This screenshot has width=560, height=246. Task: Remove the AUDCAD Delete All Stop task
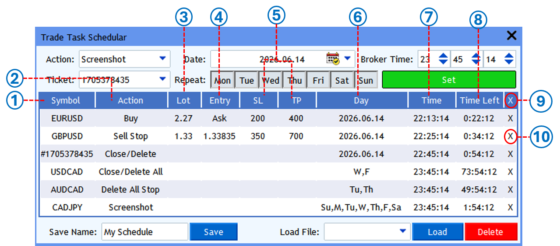point(510,190)
